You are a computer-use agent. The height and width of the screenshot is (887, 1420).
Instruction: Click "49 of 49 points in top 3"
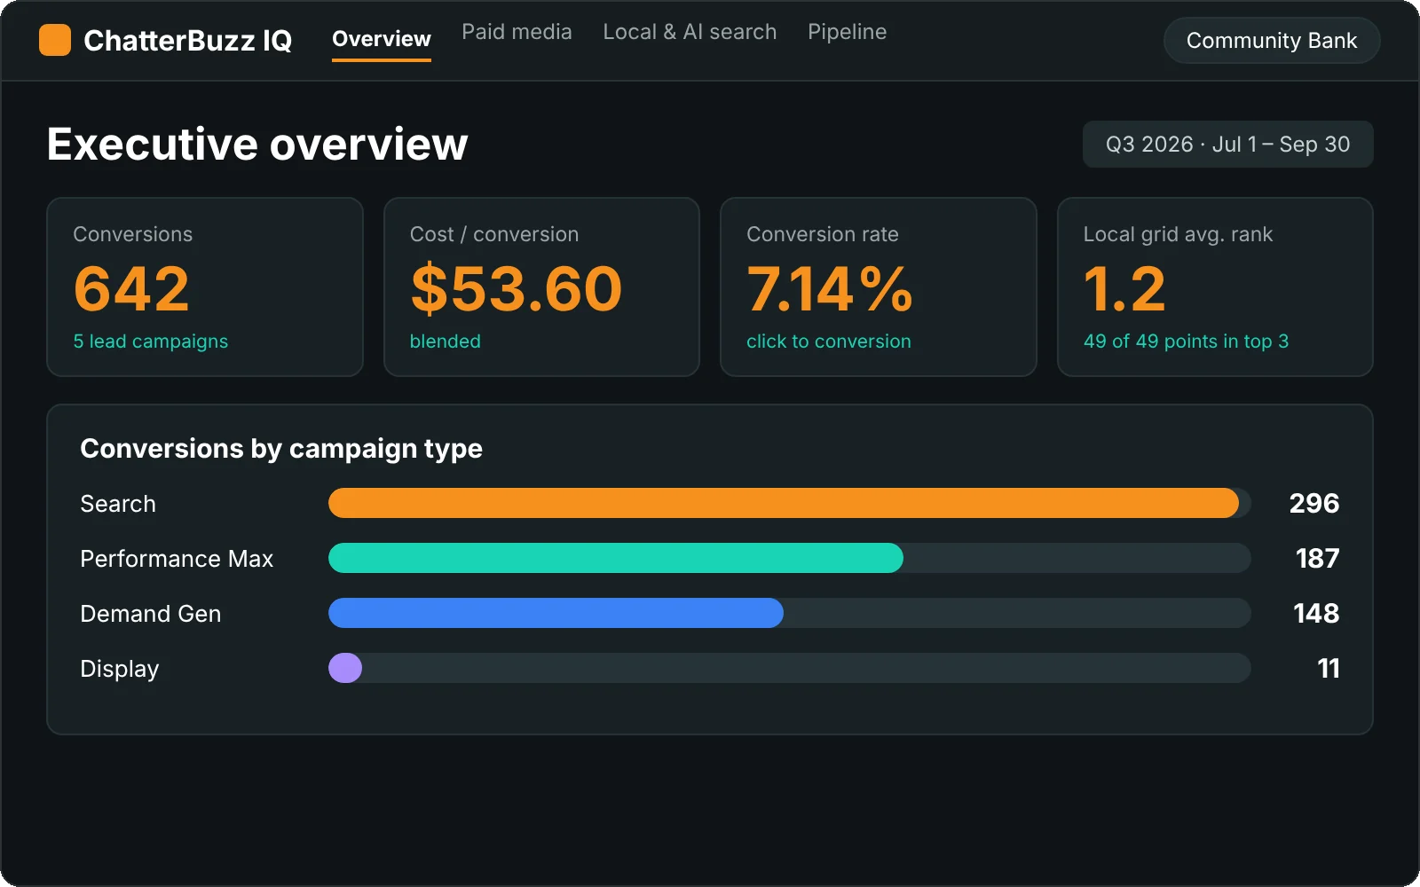click(x=1186, y=341)
